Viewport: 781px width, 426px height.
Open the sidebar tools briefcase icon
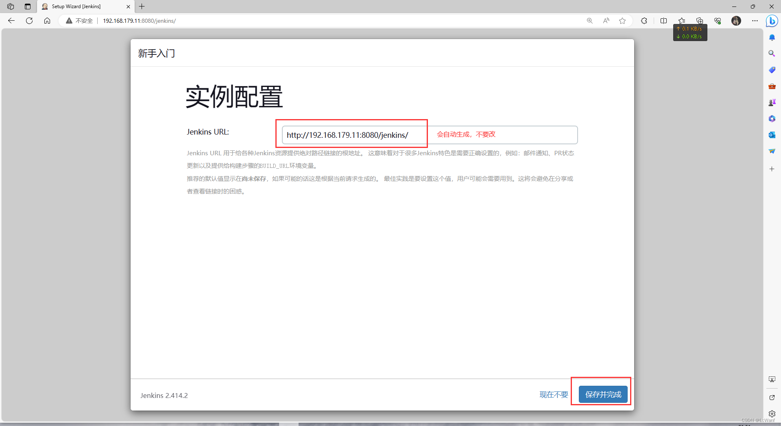point(772,86)
